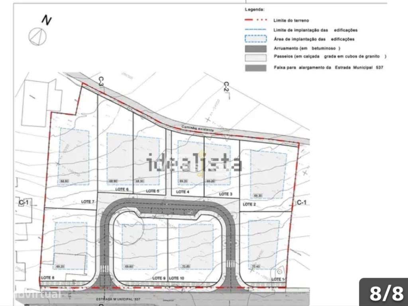Image resolution: width=408 pixels, height=306 pixels.
Task: Click the 'Legenda:' heading
Action: coord(255,10)
